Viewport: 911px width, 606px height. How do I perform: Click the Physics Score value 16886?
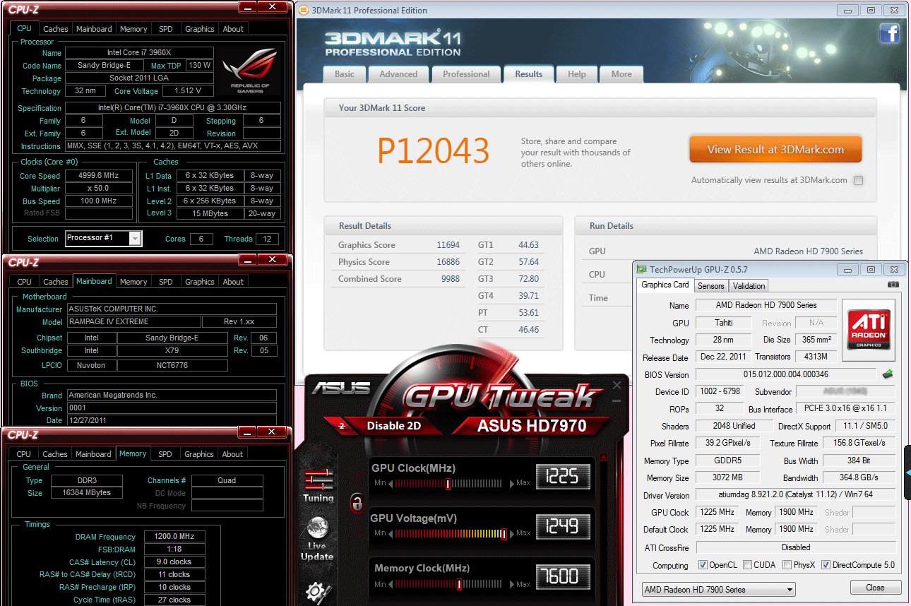448,262
